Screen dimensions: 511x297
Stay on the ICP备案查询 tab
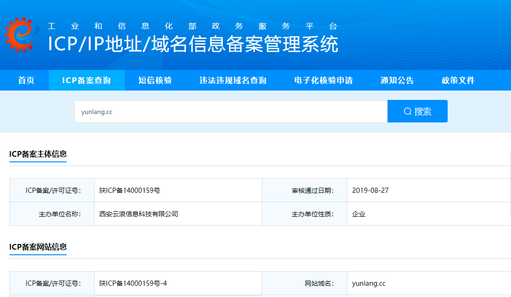point(86,80)
